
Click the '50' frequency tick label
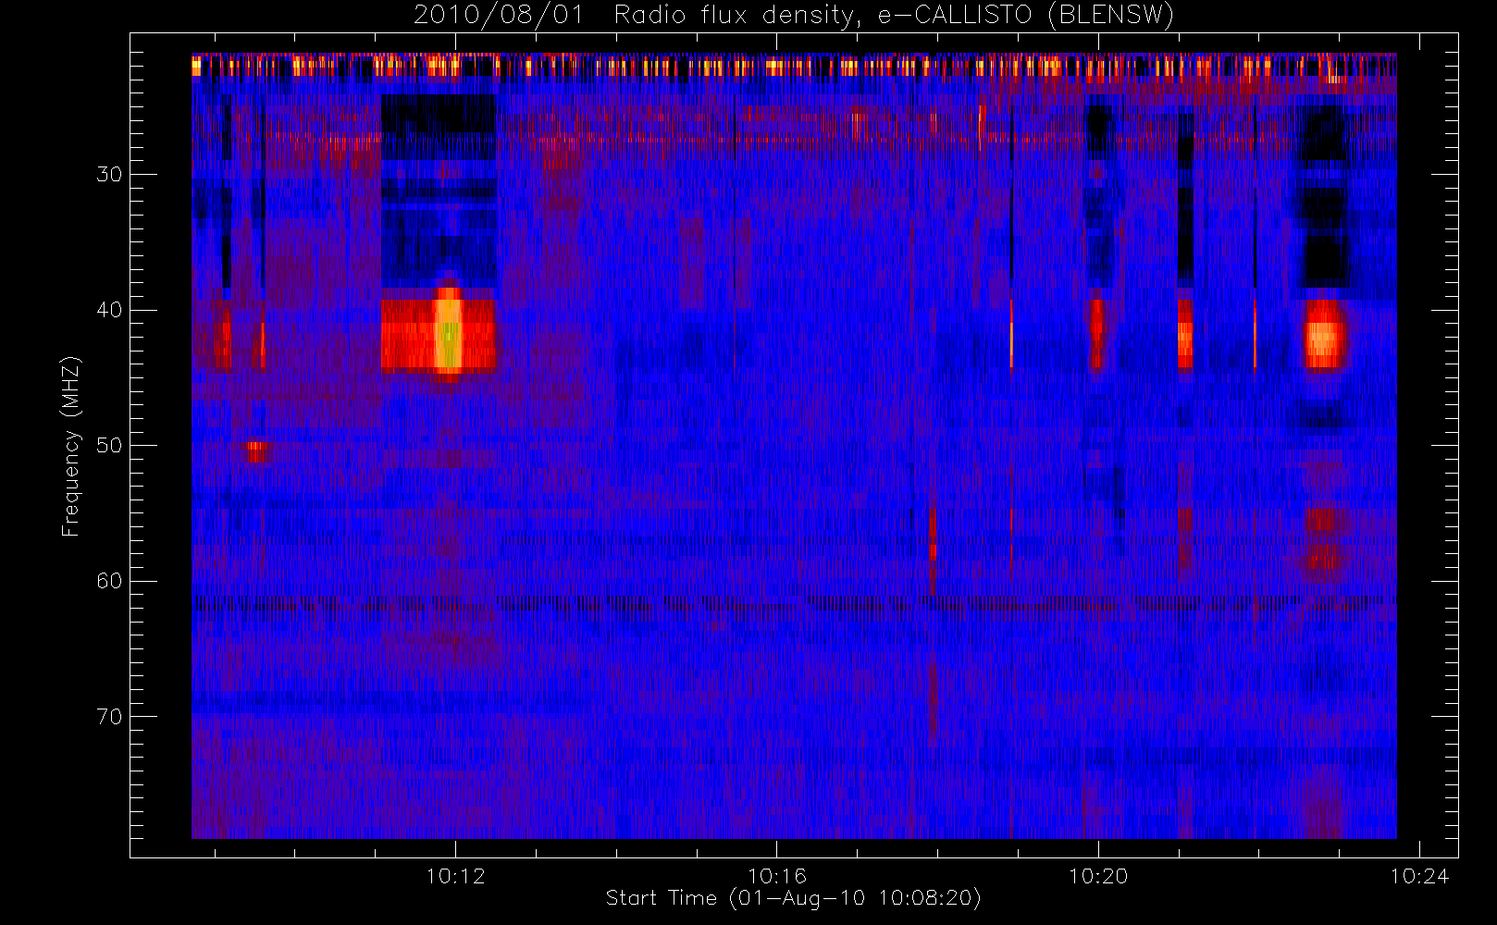pyautogui.click(x=109, y=446)
